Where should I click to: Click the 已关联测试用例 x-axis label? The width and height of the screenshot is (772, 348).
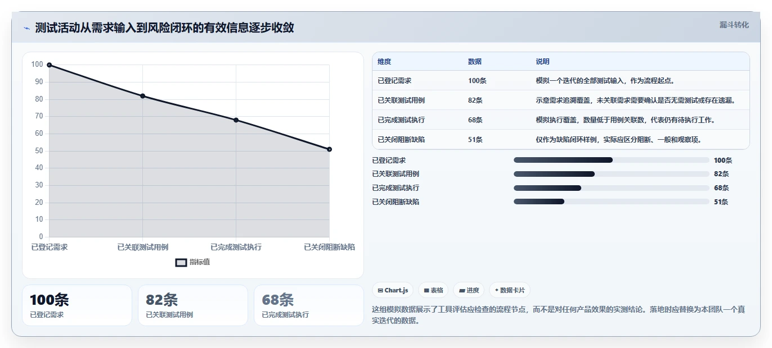click(x=142, y=247)
